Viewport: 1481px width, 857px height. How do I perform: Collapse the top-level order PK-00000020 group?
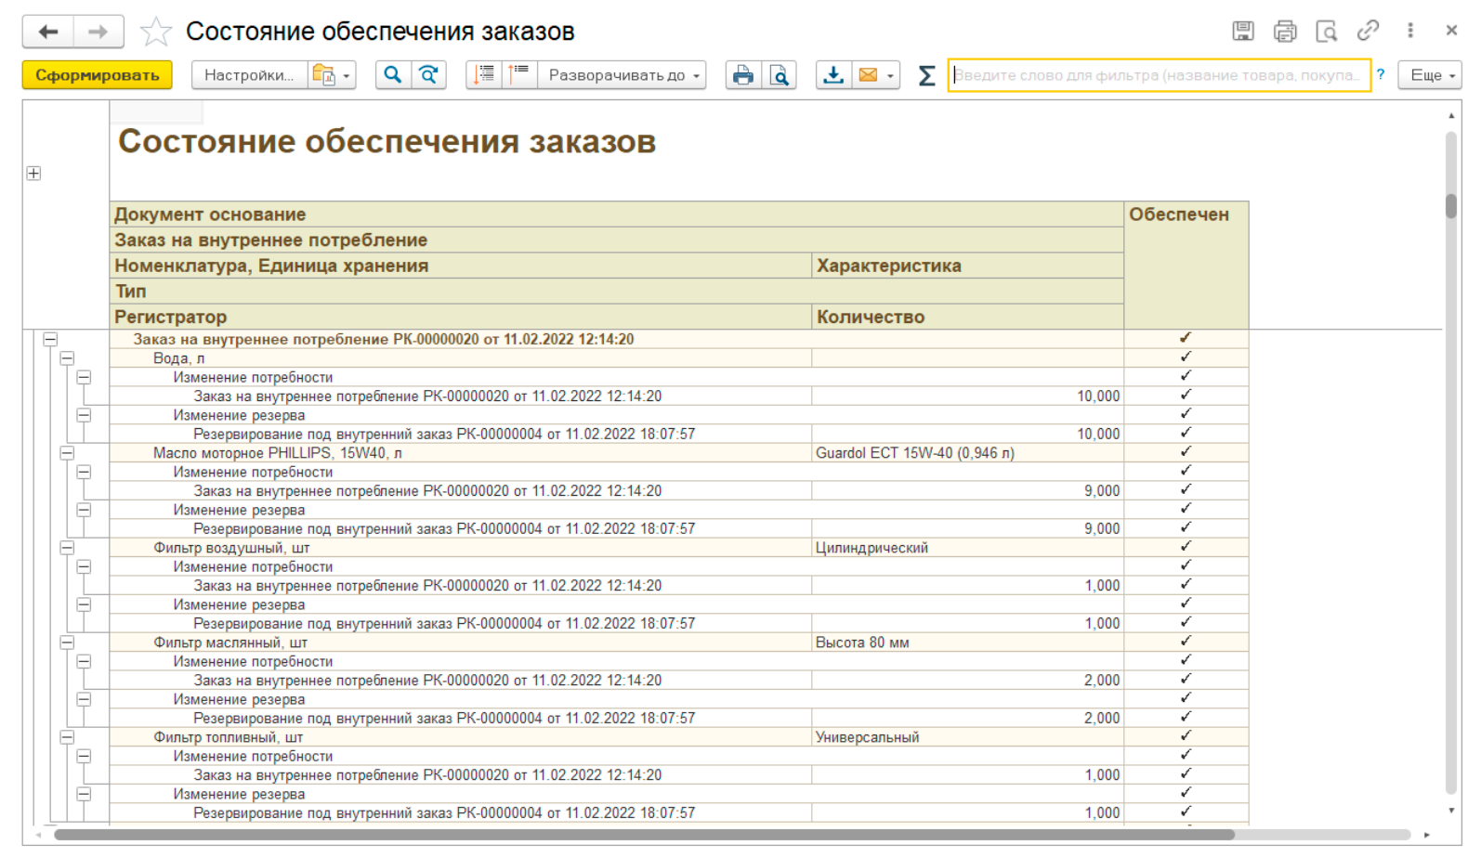50,340
